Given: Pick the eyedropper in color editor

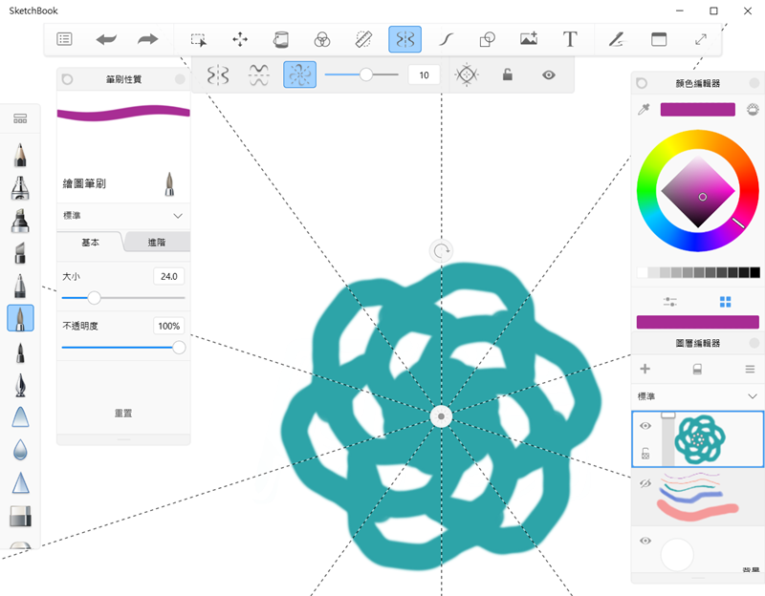Looking at the screenshot, I should point(644,110).
